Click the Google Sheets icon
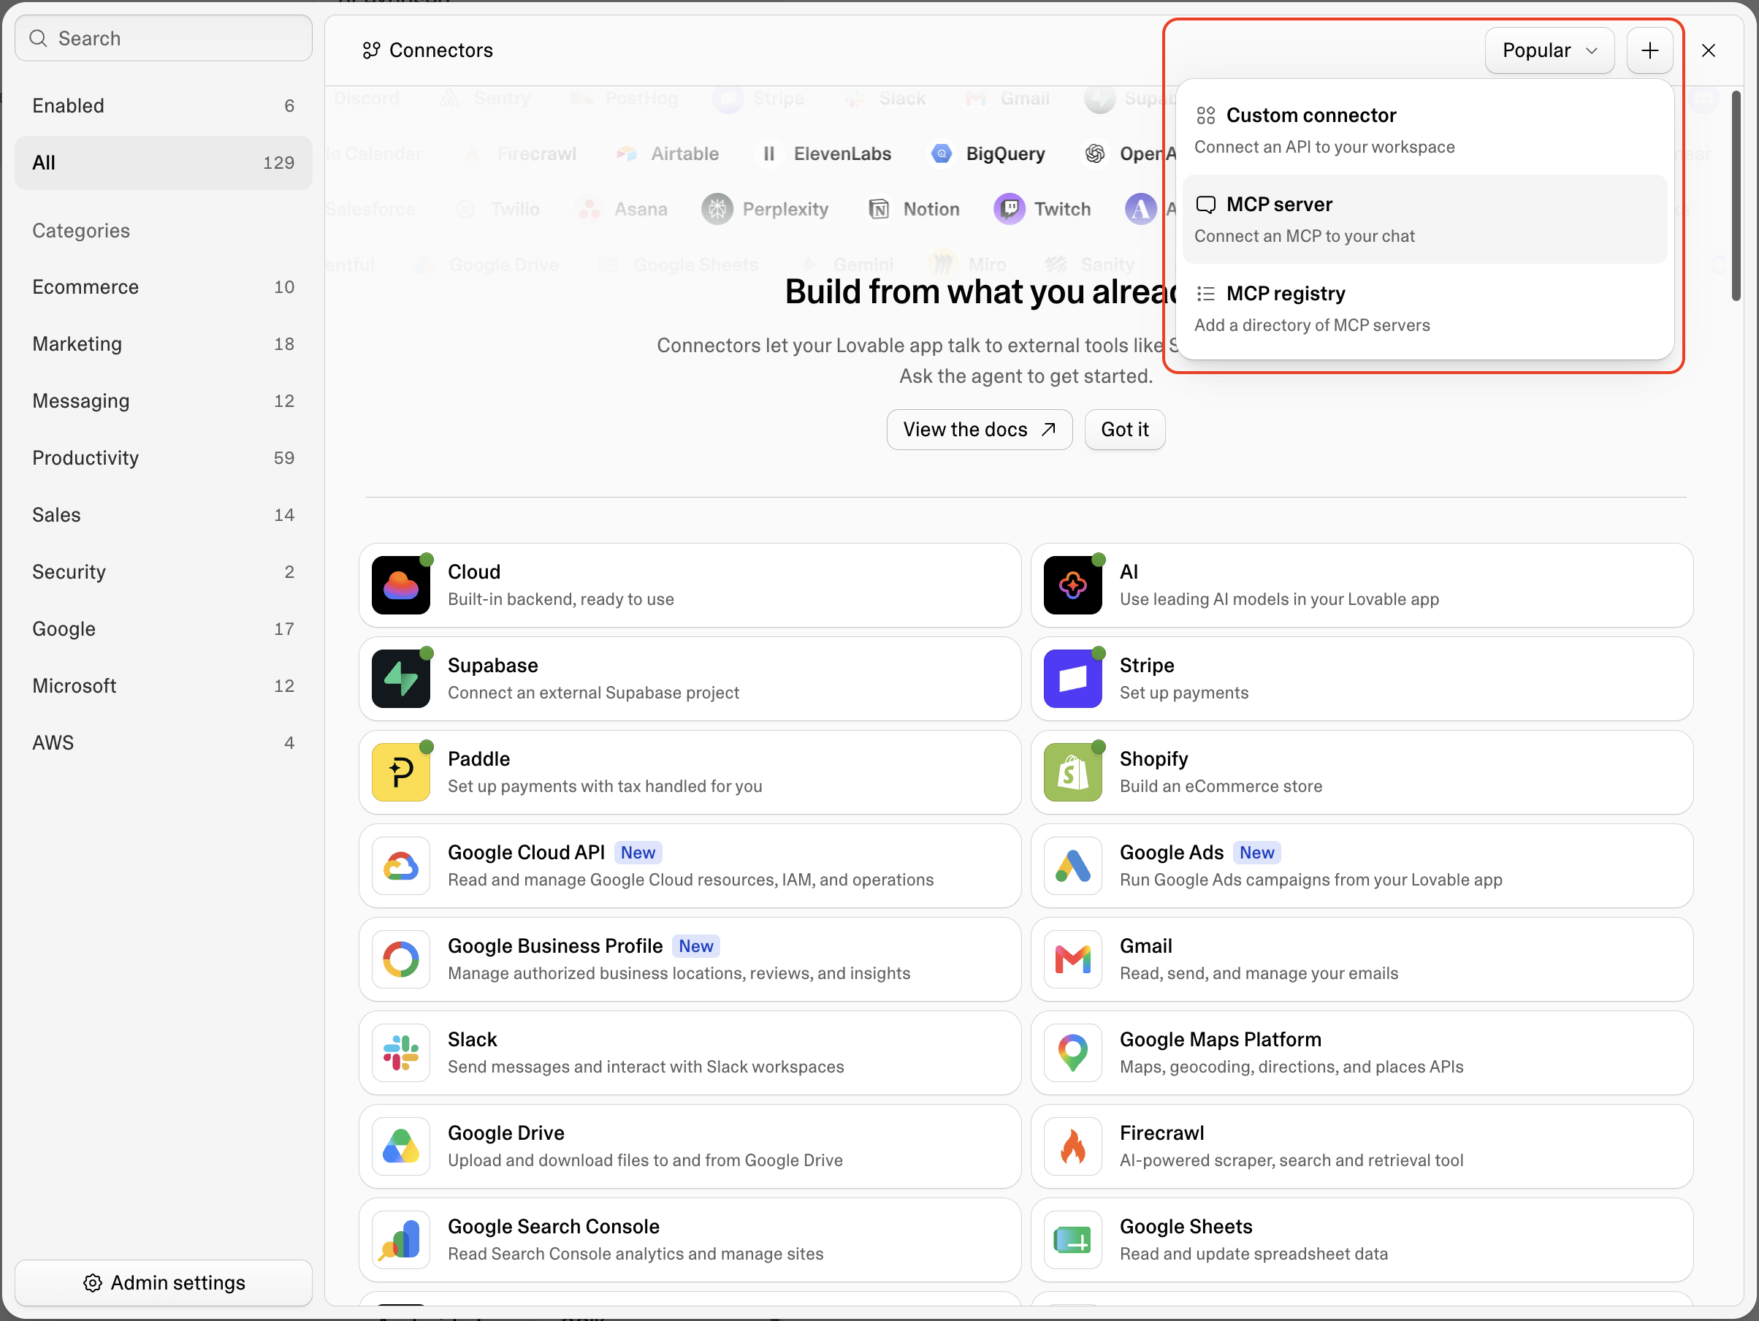 [1073, 1240]
